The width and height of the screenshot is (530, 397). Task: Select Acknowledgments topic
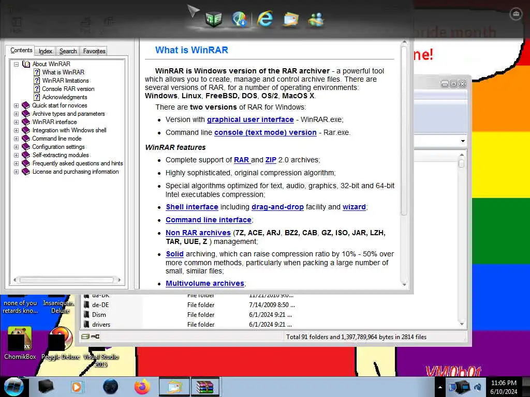(65, 97)
